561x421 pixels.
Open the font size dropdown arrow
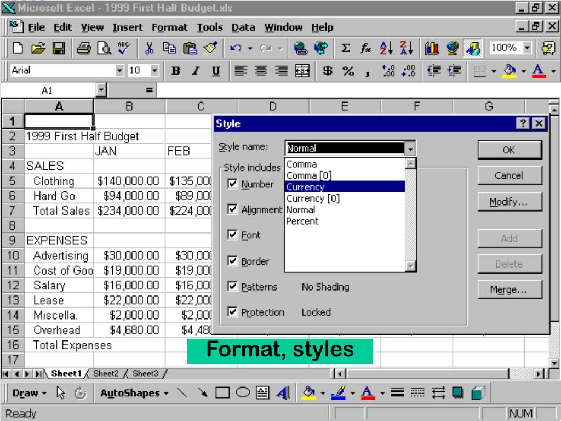(154, 71)
